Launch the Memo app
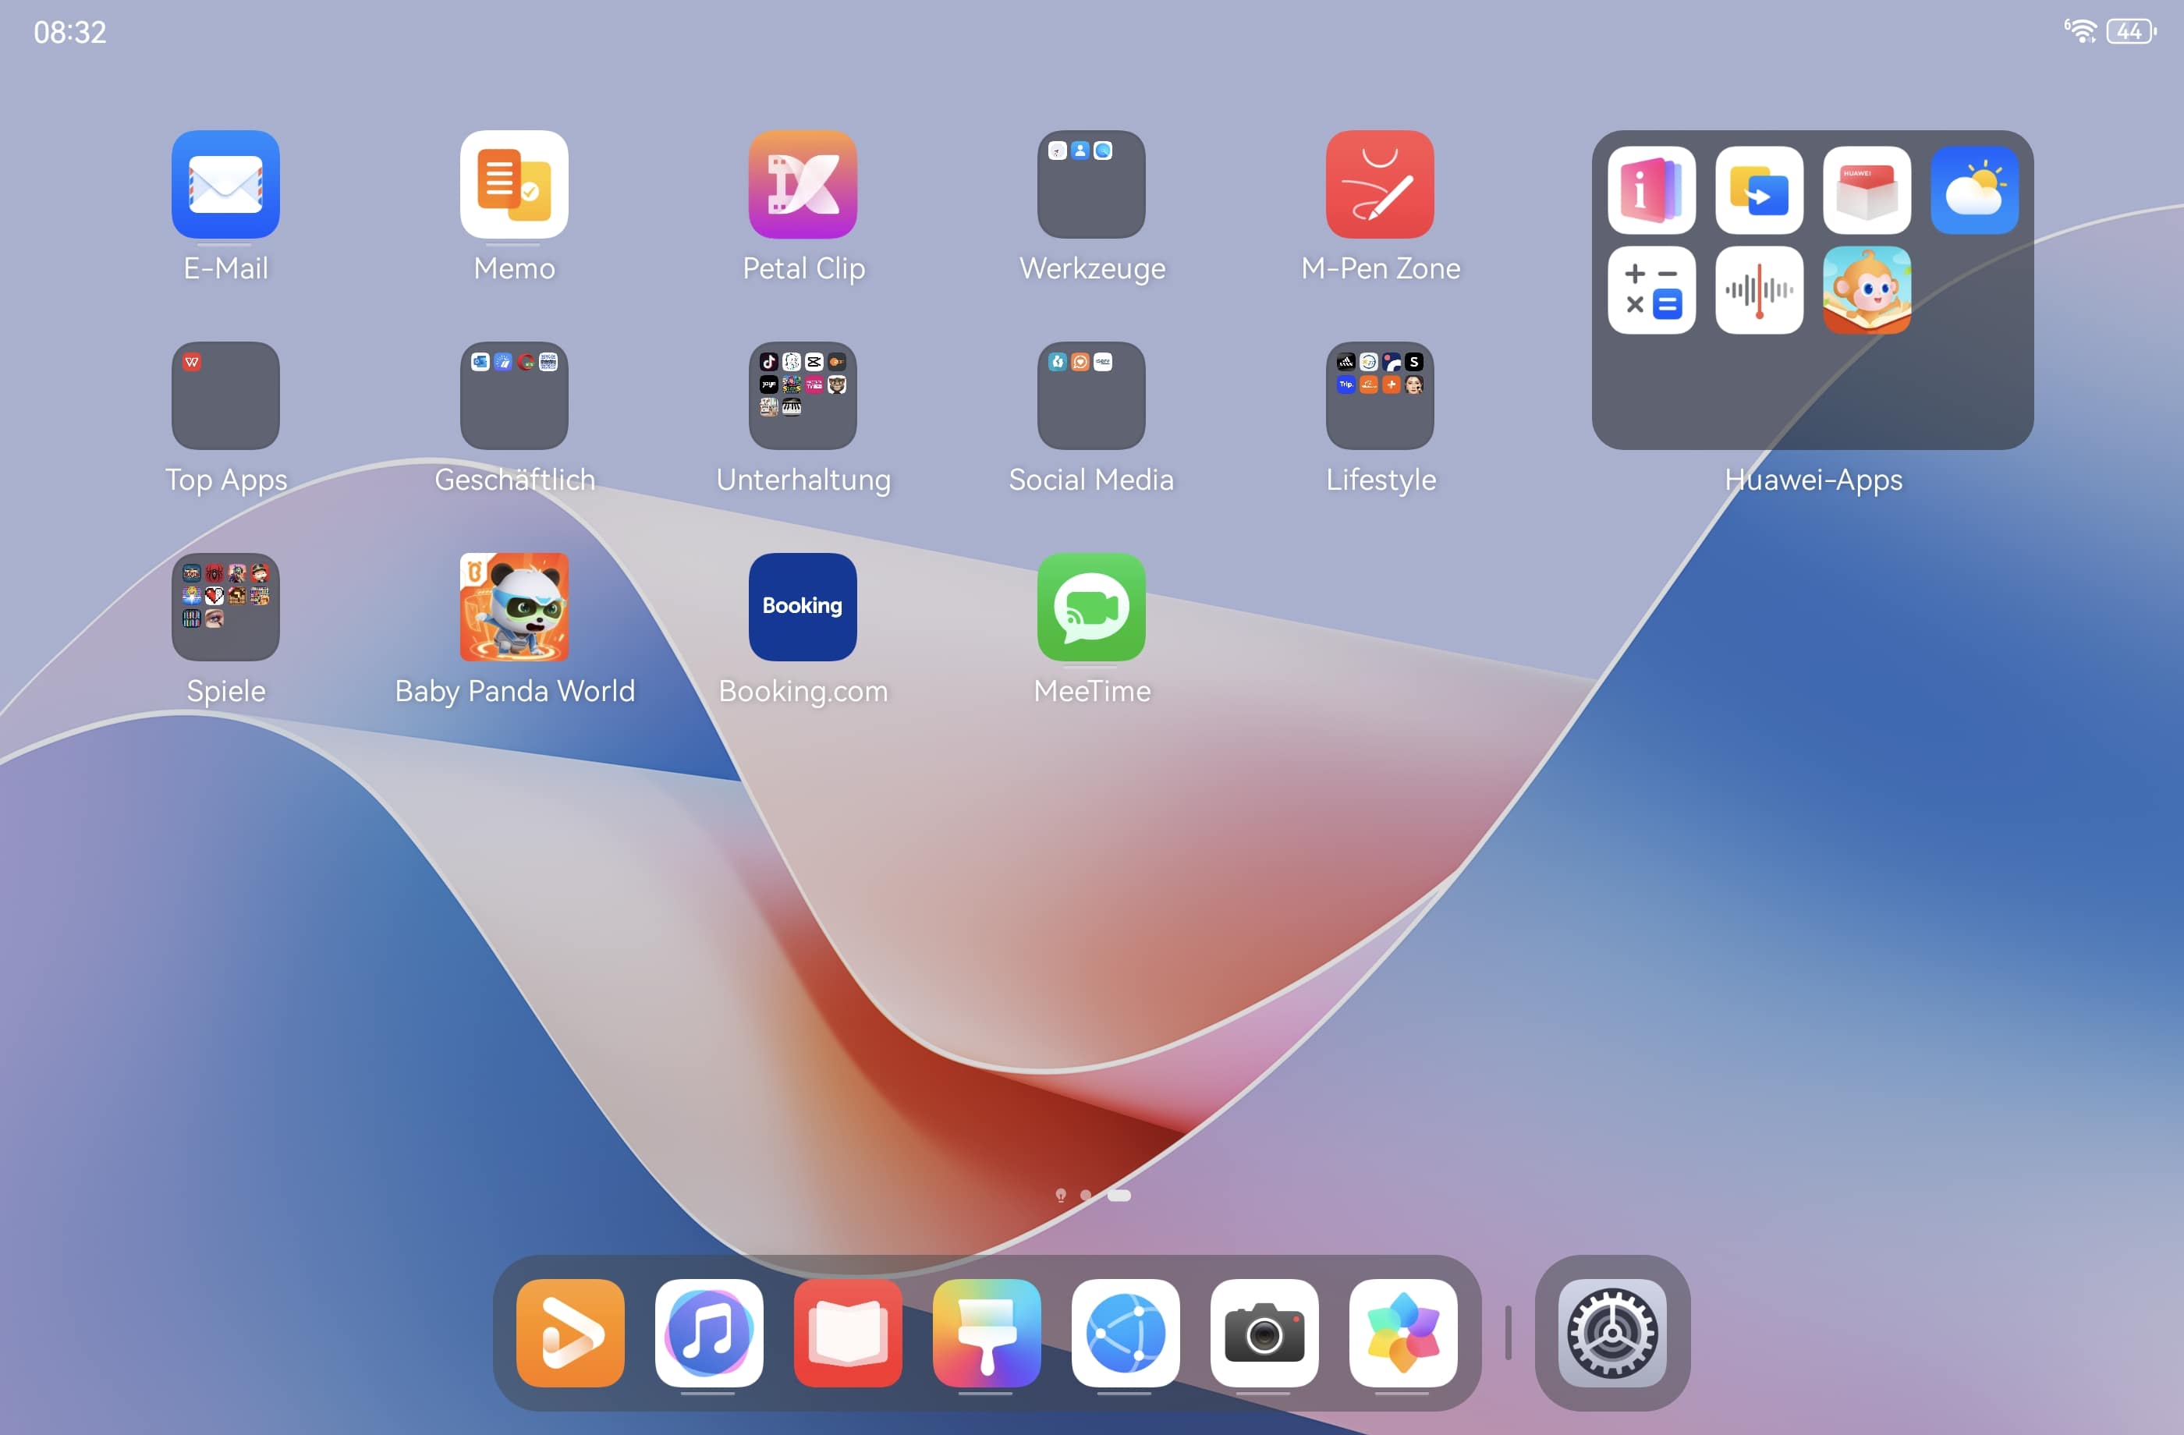Viewport: 2184px width, 1435px height. (x=514, y=184)
